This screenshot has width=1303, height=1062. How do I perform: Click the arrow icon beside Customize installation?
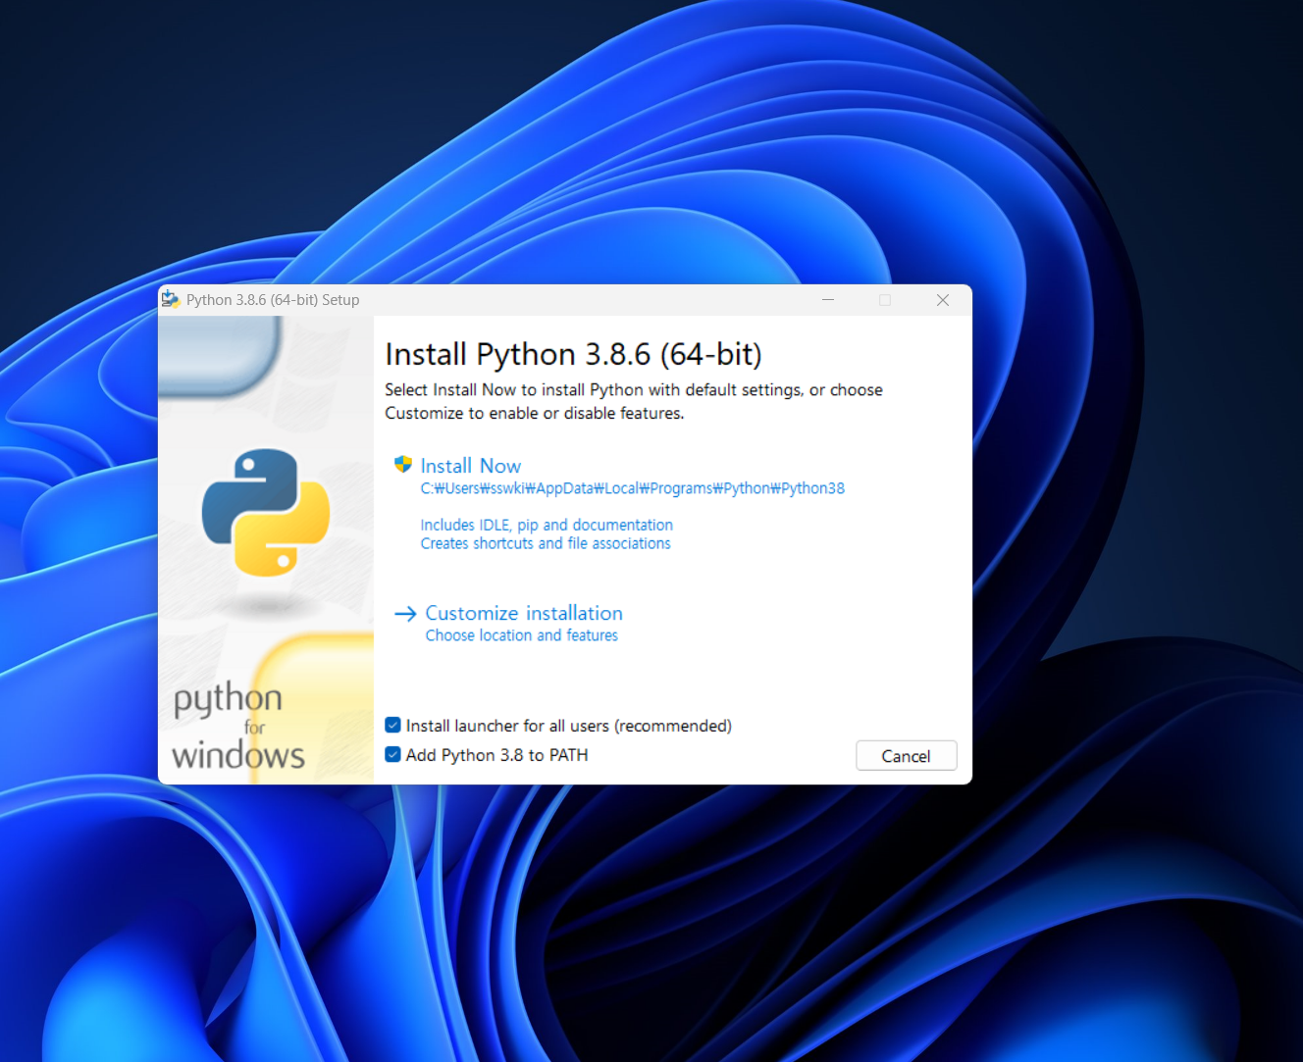(x=405, y=614)
